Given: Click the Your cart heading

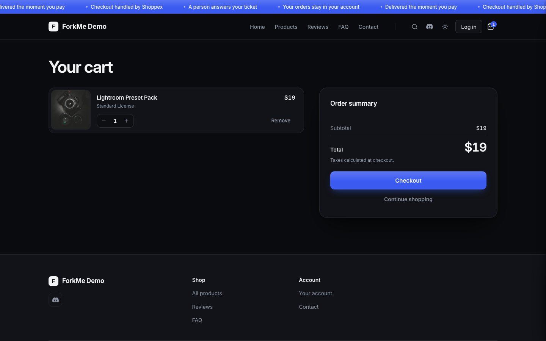Looking at the screenshot, I should pos(81,67).
